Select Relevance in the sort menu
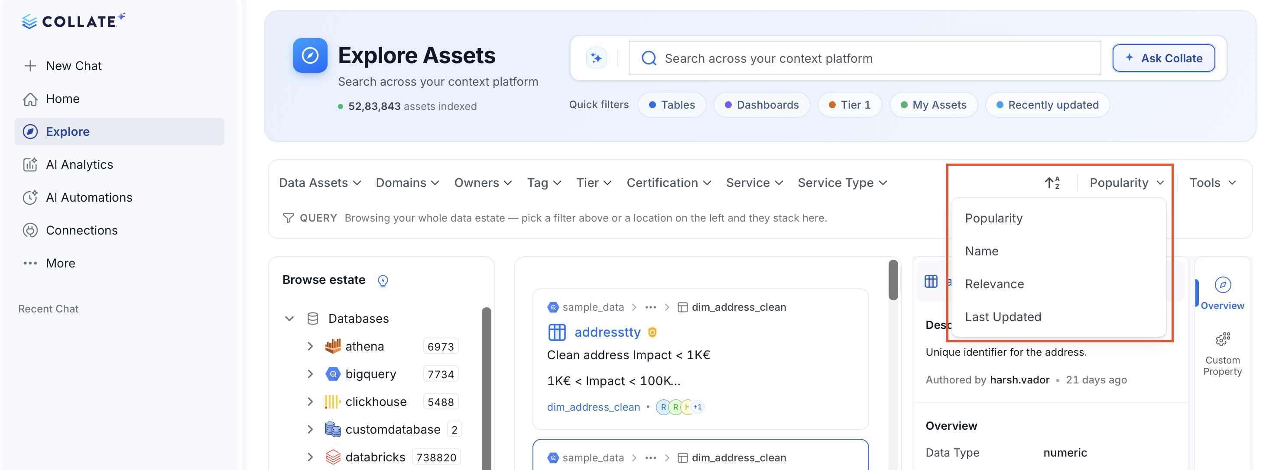Viewport: 1266px width, 470px height. click(1058, 284)
